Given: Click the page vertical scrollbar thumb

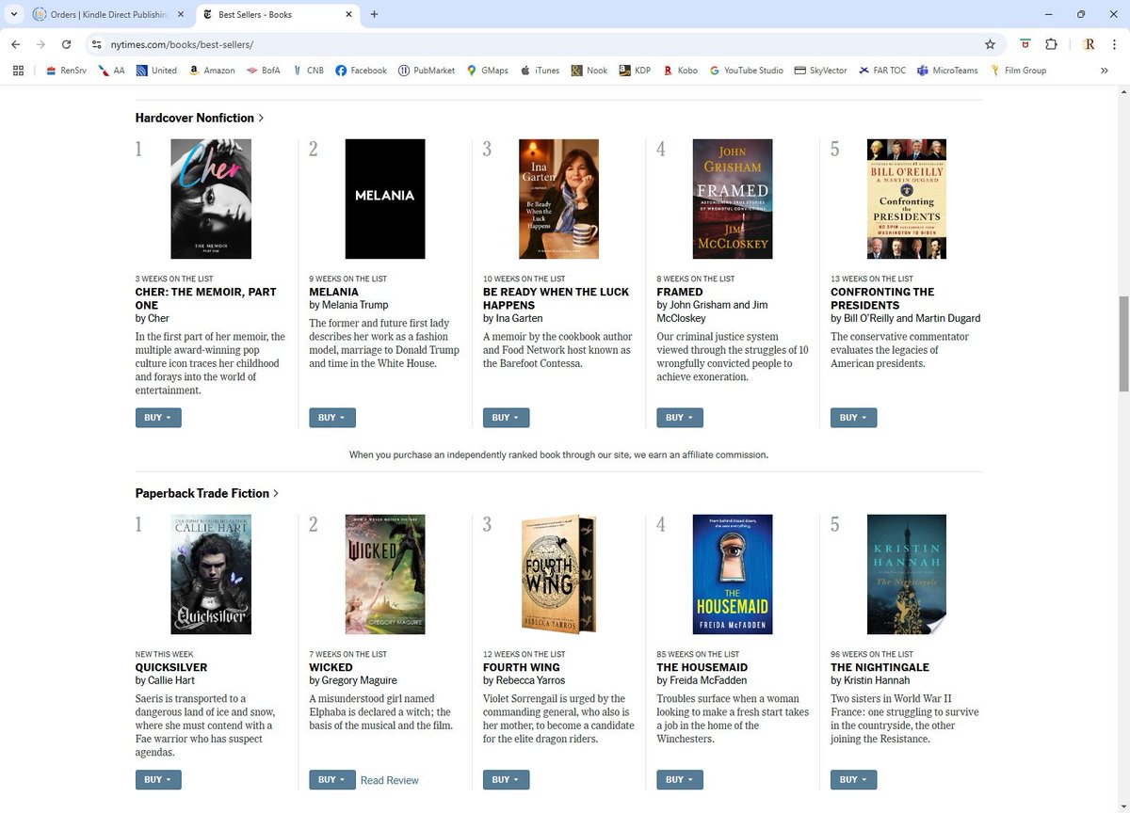Looking at the screenshot, I should tap(1122, 343).
